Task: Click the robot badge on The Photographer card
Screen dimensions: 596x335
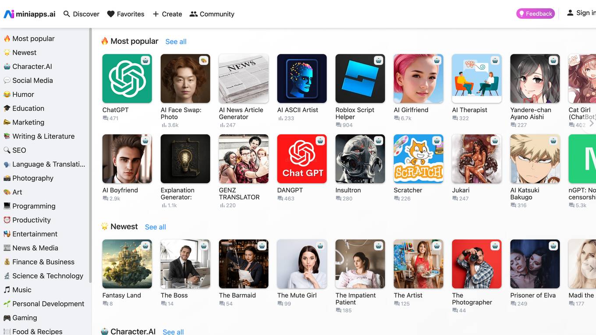Action: pyautogui.click(x=495, y=246)
